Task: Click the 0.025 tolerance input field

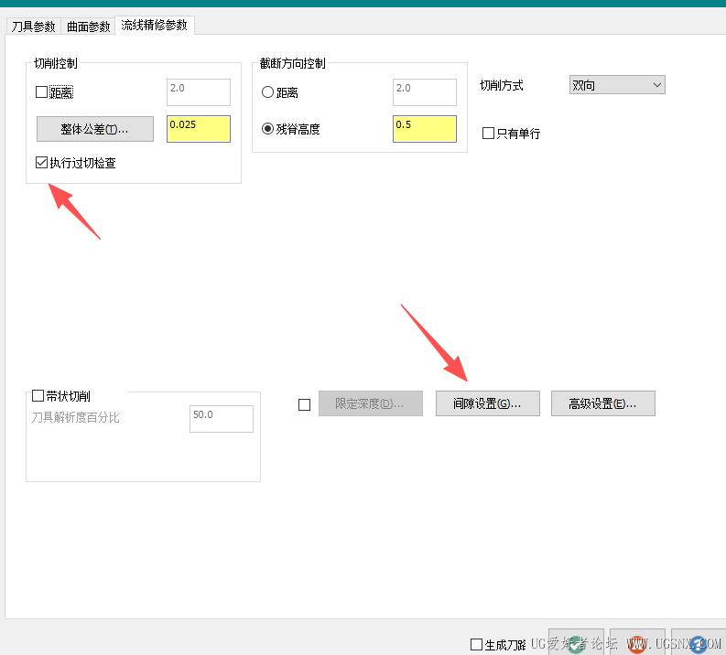Action: pos(199,129)
